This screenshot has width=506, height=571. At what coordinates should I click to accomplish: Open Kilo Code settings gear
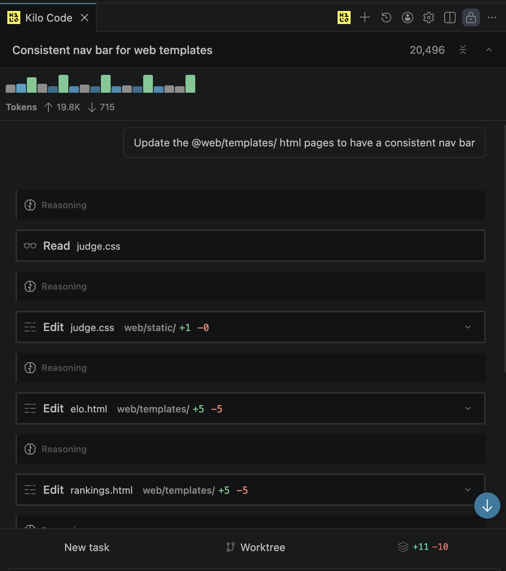429,17
